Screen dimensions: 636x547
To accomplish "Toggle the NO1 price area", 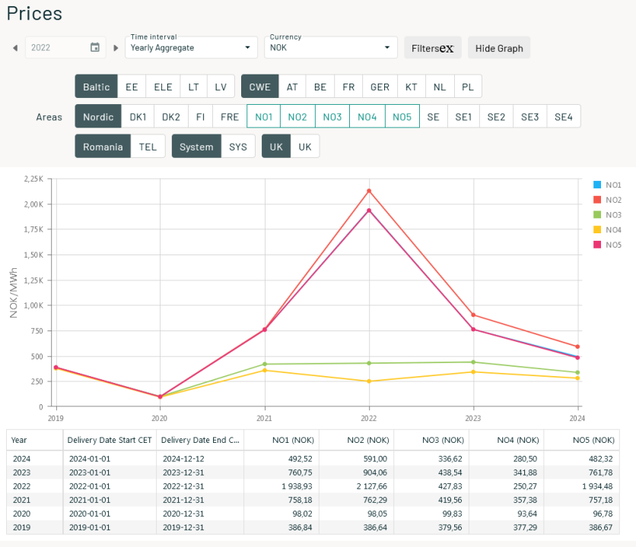I will click(x=263, y=116).
